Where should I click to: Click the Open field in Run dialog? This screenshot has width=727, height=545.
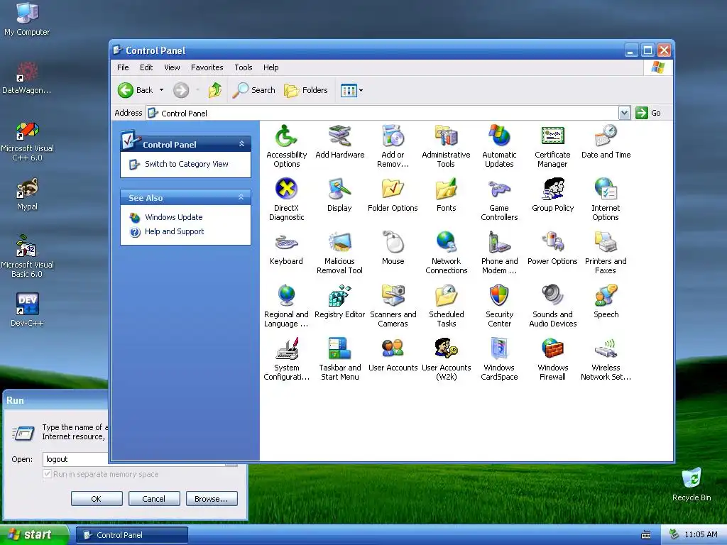click(75, 459)
